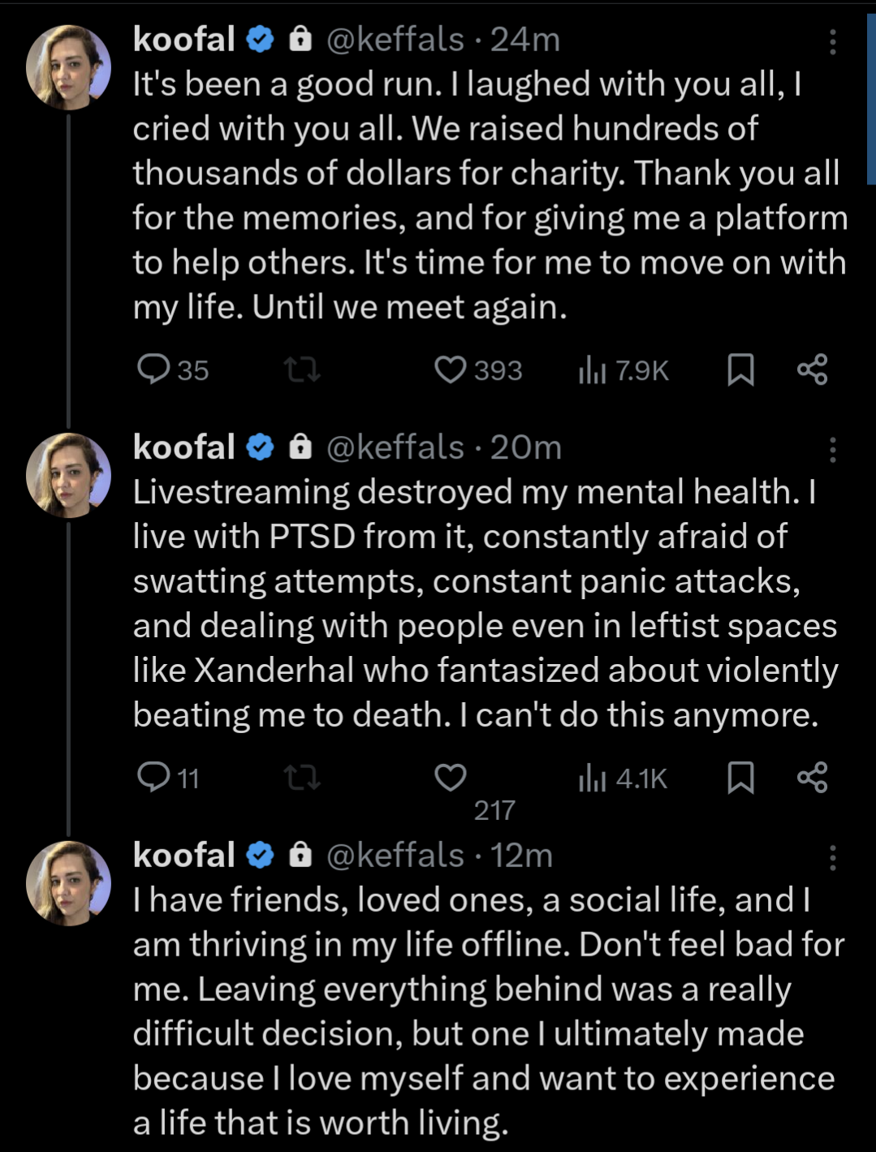Open koofal avatar on the 12m tweet

(69, 883)
